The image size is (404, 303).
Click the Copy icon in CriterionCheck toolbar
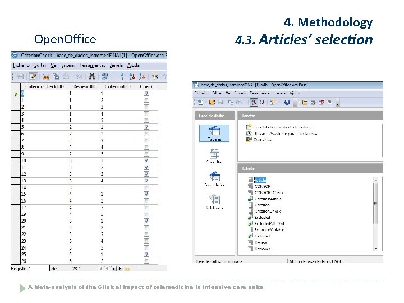pos(56,76)
